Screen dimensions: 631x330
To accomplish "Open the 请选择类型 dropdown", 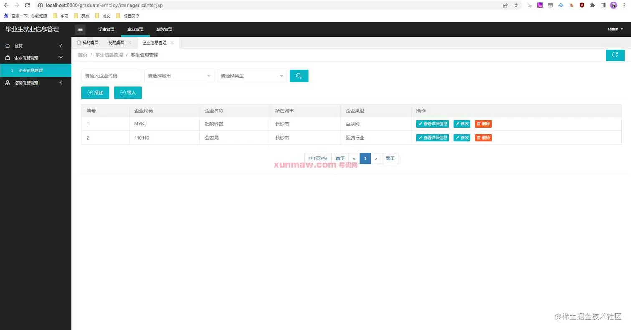I will coord(252,76).
